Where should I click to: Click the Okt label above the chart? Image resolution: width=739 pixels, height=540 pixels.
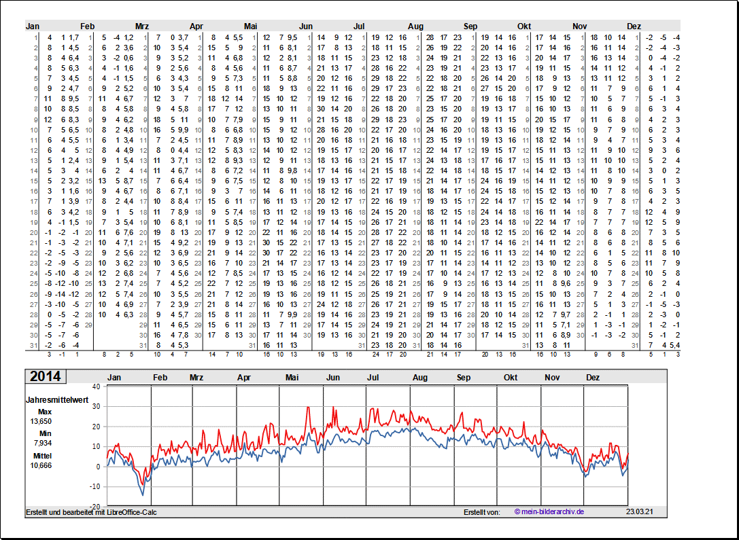point(511,377)
